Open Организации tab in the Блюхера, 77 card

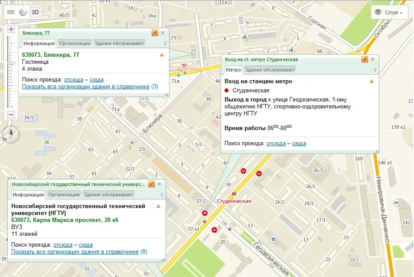pyautogui.click(x=75, y=43)
